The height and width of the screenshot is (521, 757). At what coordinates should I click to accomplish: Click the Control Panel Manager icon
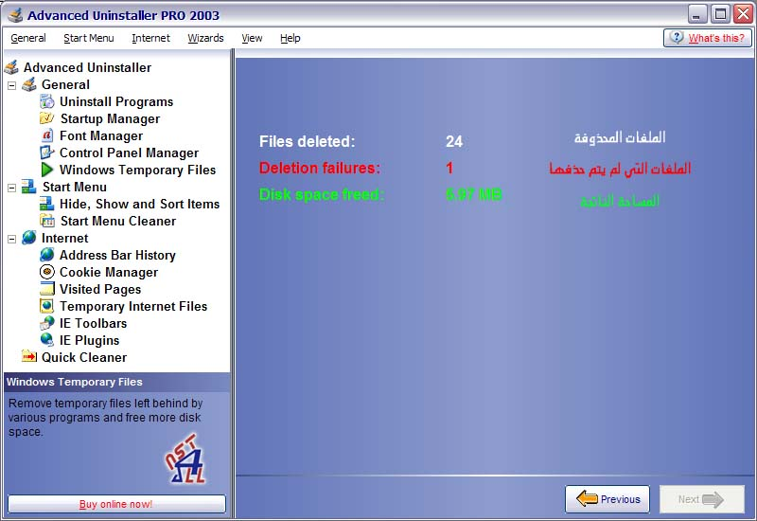pos(47,153)
